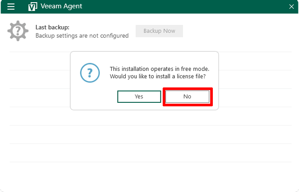Viewport: 299px width, 192px height.
Task: Click the "Last backup:" label
Action: tap(52, 27)
